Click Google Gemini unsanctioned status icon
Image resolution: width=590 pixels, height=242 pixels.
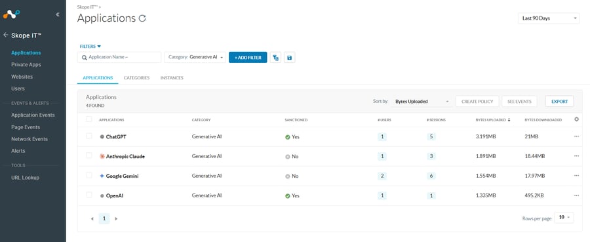[x=288, y=176]
